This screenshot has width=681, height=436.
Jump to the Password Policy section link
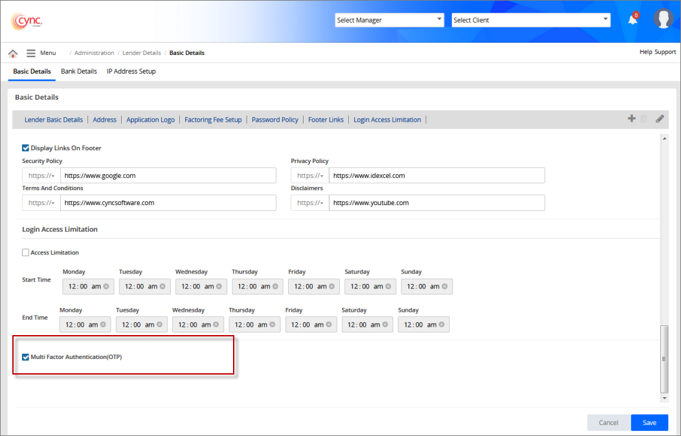275,120
